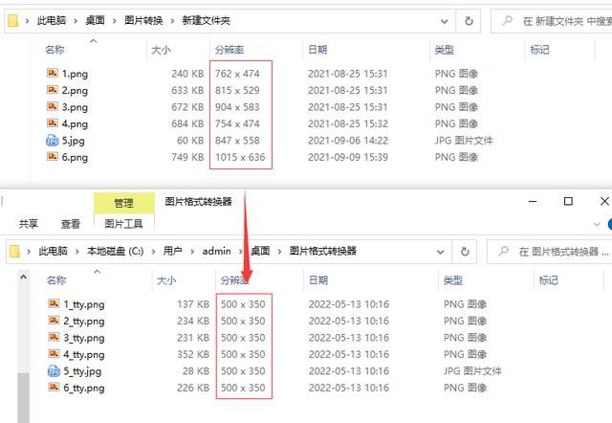Click folder icon in 新建文件夹 address bar

[12, 21]
